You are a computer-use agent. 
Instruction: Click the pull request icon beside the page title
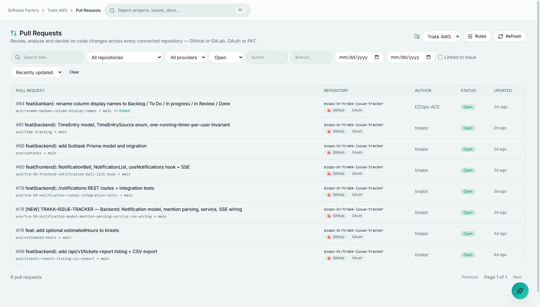coord(13,33)
